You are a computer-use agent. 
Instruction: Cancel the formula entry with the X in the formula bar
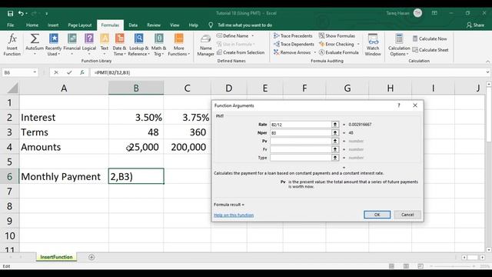tap(56, 72)
